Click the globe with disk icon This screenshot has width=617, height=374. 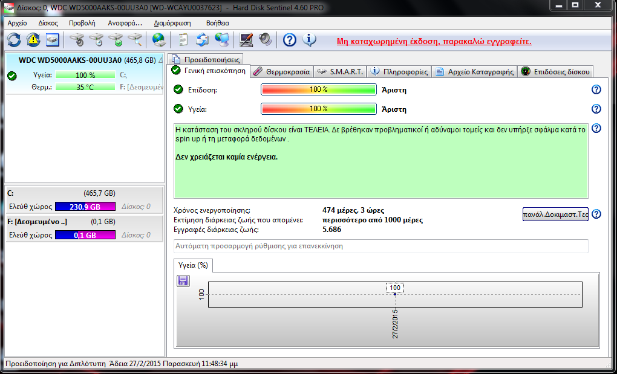pyautogui.click(x=159, y=39)
